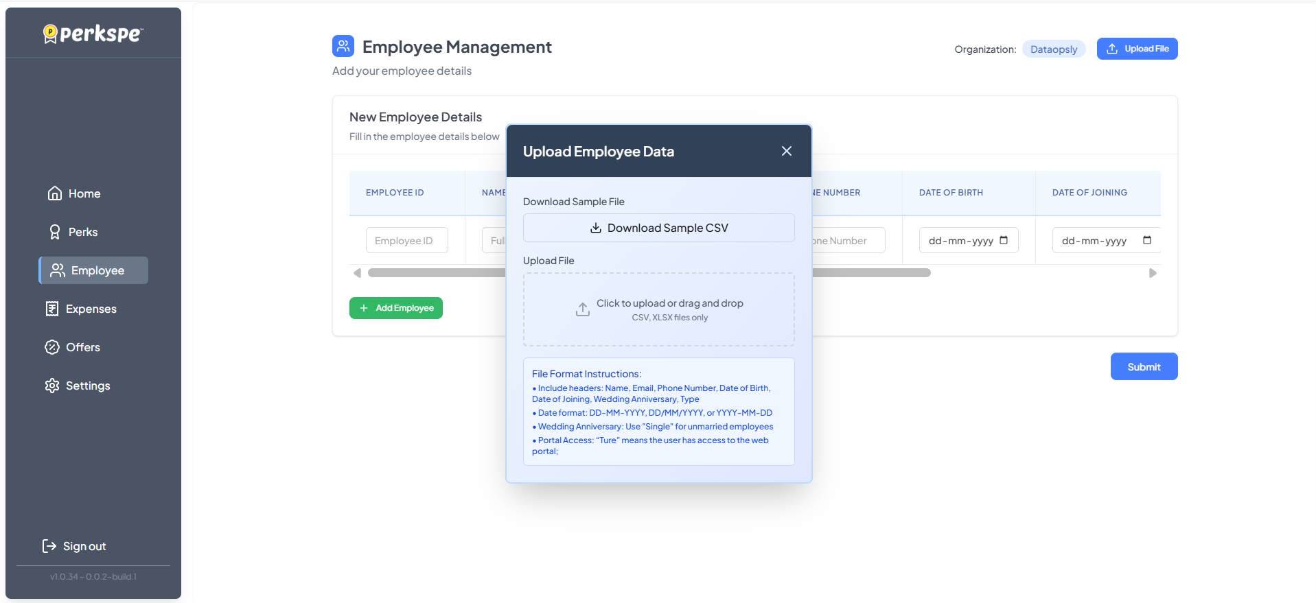Close the Upload Employee Data dialog

click(x=786, y=151)
